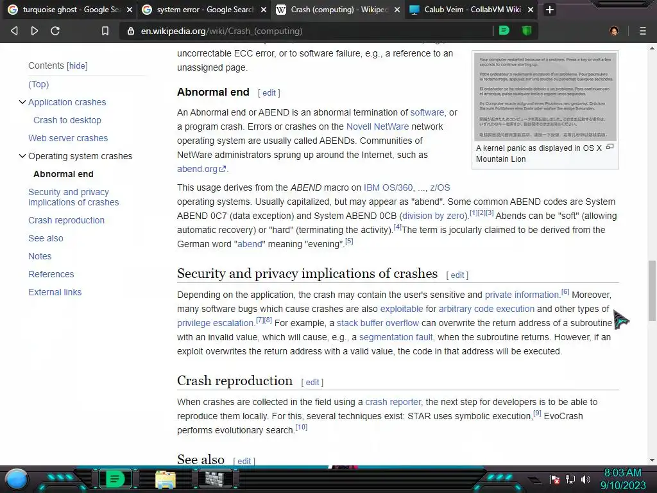Open the Start orb on the taskbar
Screen dimensions: 657x493
coord(17,479)
